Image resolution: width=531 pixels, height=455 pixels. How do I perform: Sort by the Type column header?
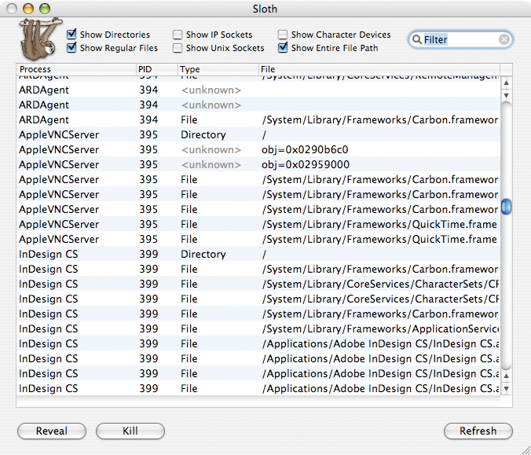coord(218,69)
